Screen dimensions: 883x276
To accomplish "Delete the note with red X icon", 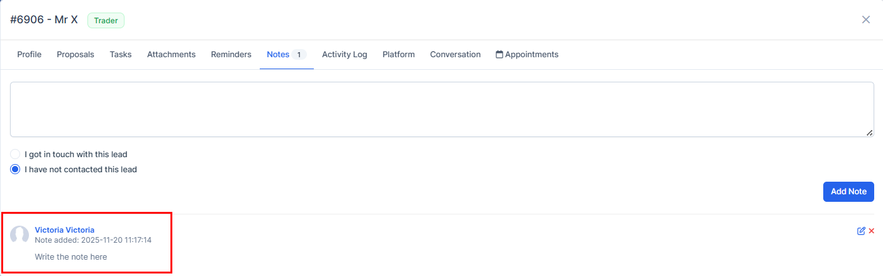I will 872,231.
